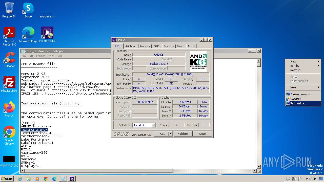324x182 pixels.
Task: Open Internet Explorer from the taskbar
Action: 20,179
